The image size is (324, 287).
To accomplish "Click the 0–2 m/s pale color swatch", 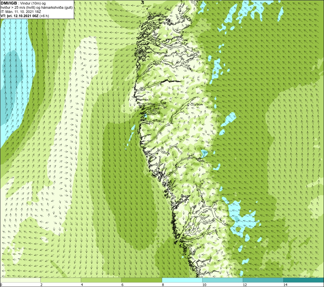I will pyautogui.click(x=20, y=280).
